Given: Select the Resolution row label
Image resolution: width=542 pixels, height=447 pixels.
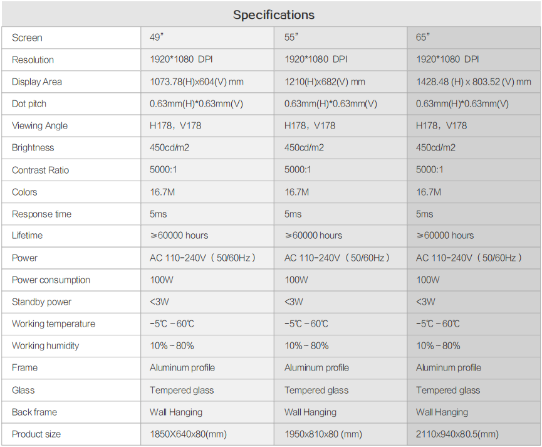Looking at the screenshot, I should coord(33,60).
